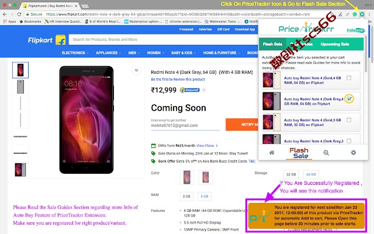
Task: Select 3 GB RAM option
Action: pos(186,197)
